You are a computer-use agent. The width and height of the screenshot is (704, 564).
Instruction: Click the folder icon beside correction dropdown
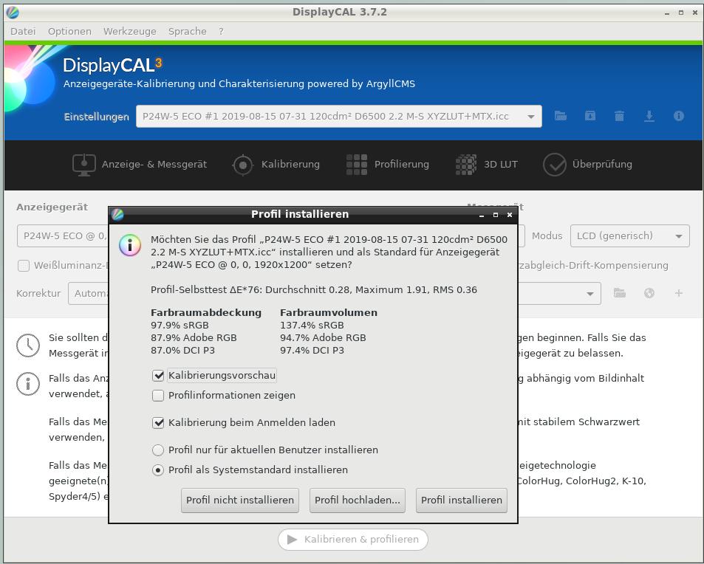[x=620, y=293]
